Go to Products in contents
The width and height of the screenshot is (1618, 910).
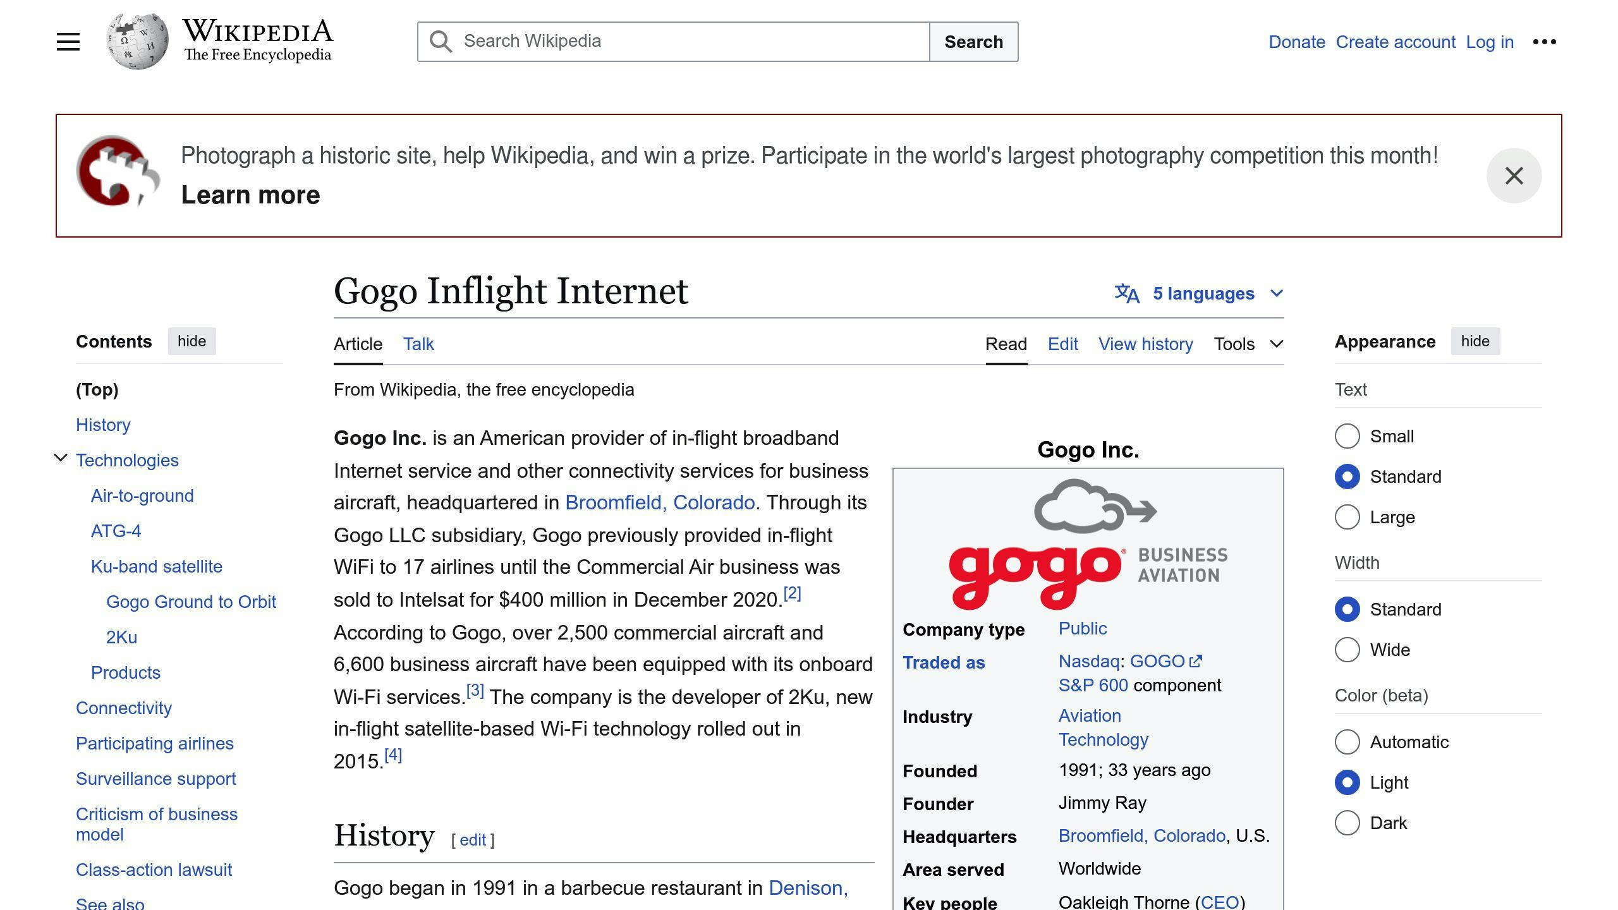[x=126, y=672]
